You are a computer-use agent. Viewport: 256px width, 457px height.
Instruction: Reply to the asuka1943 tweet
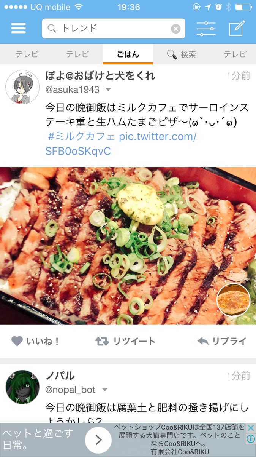[x=222, y=341]
